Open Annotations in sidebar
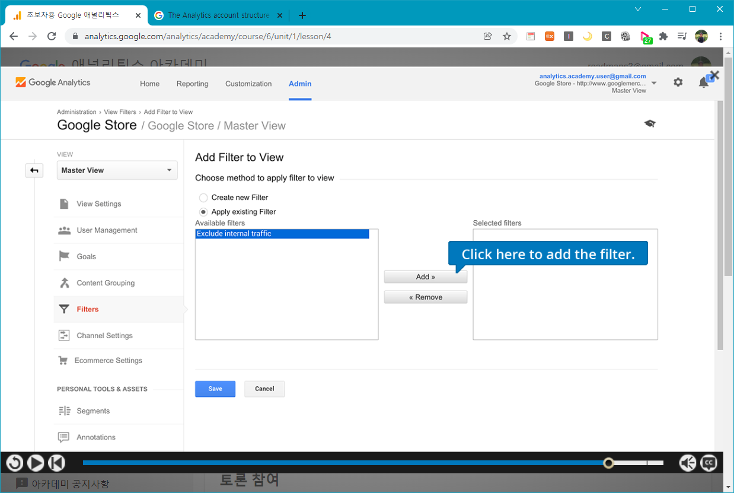Viewport: 734px width, 493px height. click(x=96, y=437)
